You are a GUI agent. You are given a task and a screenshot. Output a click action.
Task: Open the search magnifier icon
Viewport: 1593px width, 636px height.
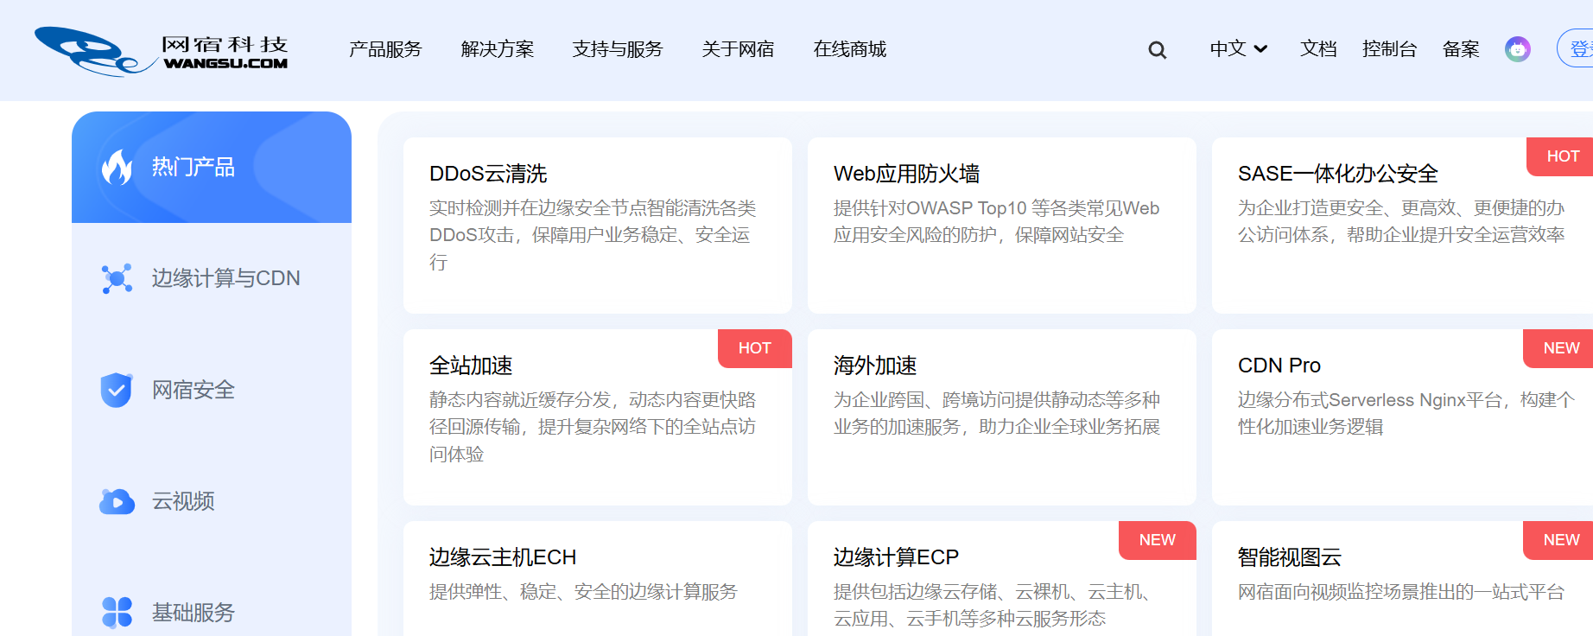(x=1157, y=50)
